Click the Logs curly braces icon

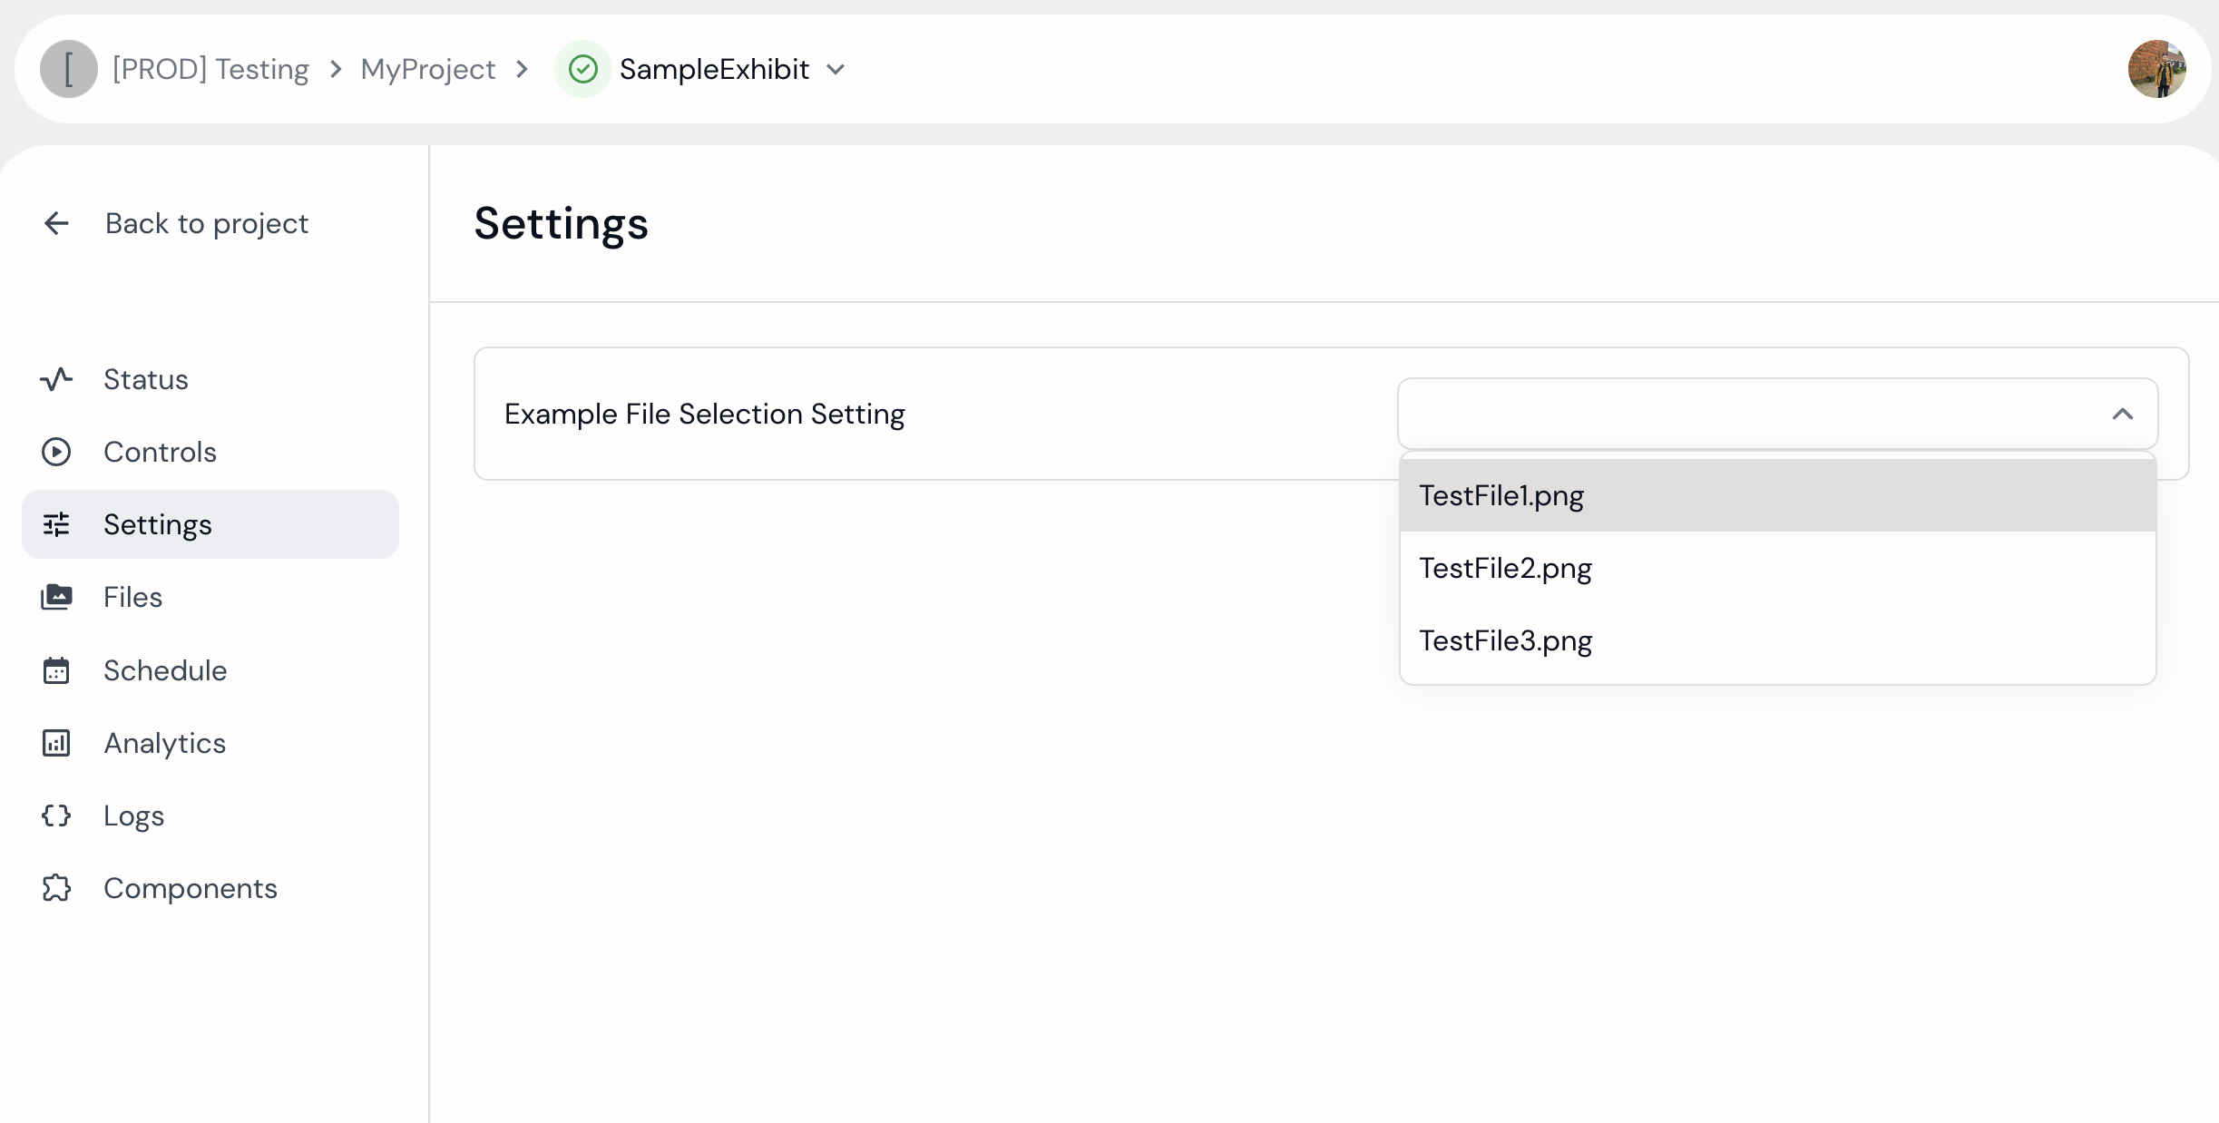coord(56,815)
